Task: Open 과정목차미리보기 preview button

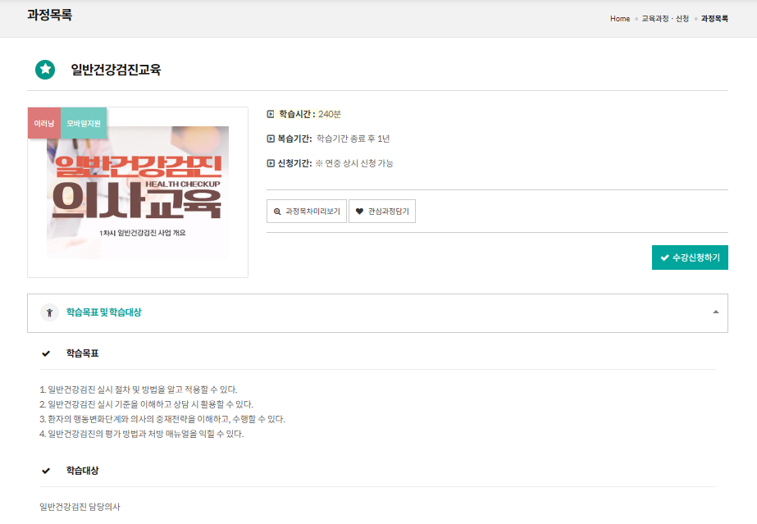Action: 307,212
